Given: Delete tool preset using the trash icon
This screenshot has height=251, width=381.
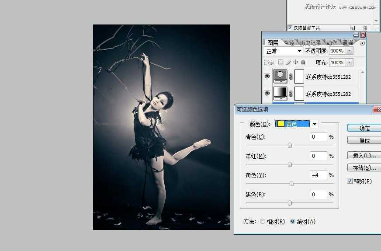Looking at the screenshot, I should (x=365, y=28).
